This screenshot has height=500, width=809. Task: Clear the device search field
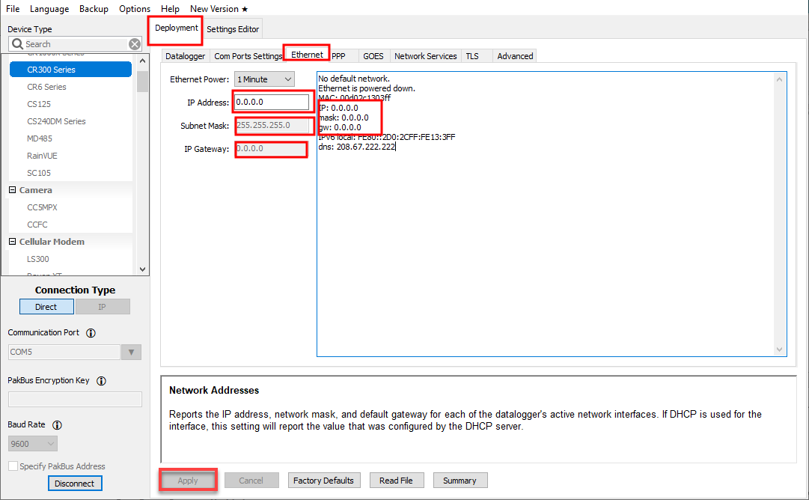(x=135, y=44)
